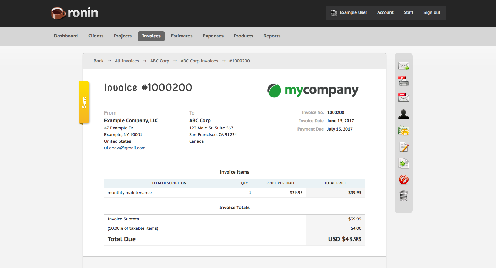Select the Invoices tab
The width and height of the screenshot is (496, 268).
point(151,36)
